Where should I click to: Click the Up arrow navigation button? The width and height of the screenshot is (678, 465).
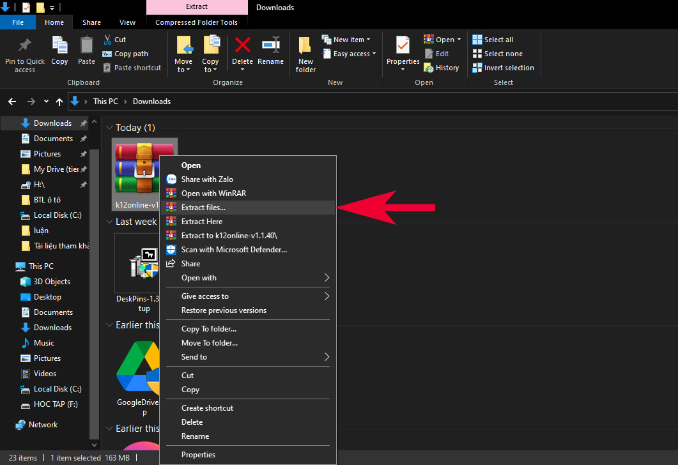[x=59, y=102]
